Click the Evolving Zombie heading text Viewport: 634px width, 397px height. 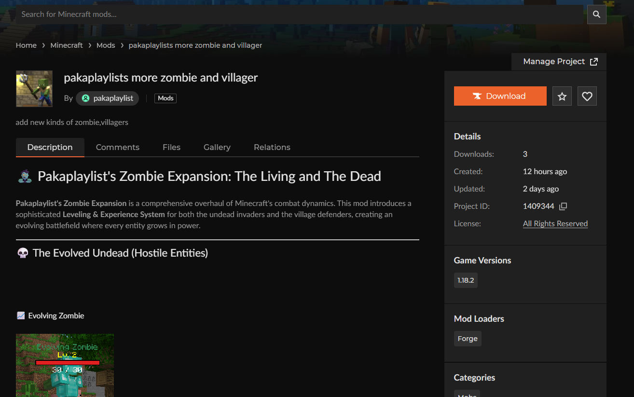[x=56, y=316]
